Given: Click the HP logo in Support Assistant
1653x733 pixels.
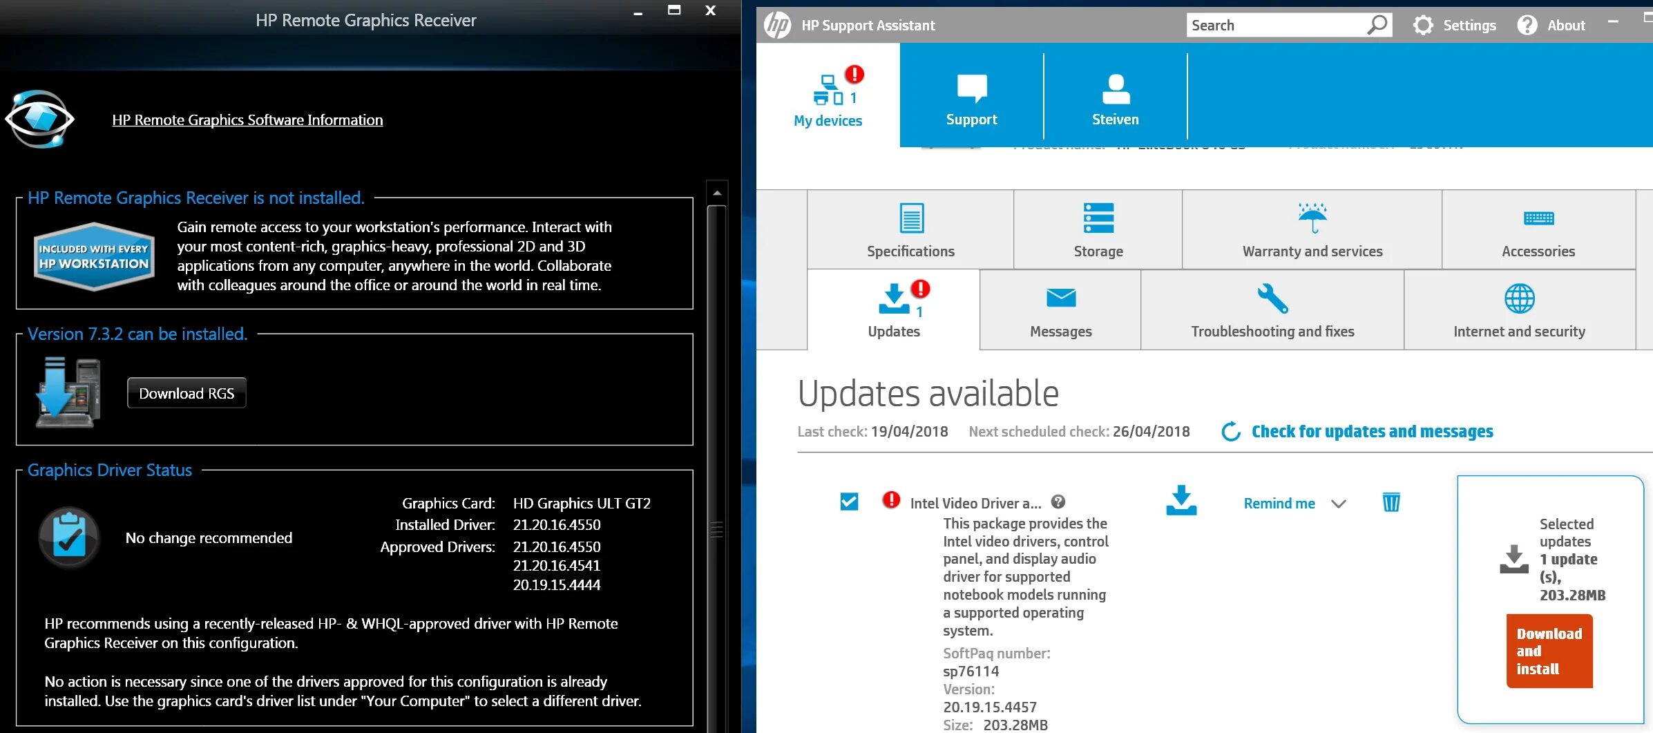Looking at the screenshot, I should pyautogui.click(x=778, y=26).
